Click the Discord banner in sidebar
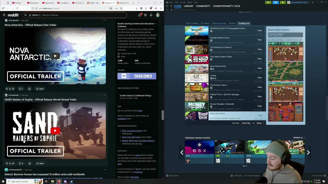The image size is (328, 184). pos(137,76)
